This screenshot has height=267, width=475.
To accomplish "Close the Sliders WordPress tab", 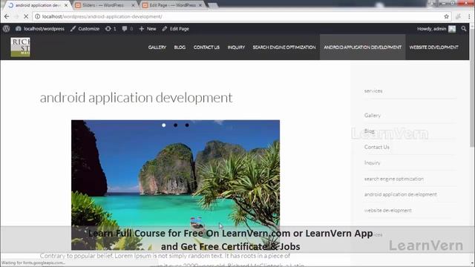I will click(133, 5).
